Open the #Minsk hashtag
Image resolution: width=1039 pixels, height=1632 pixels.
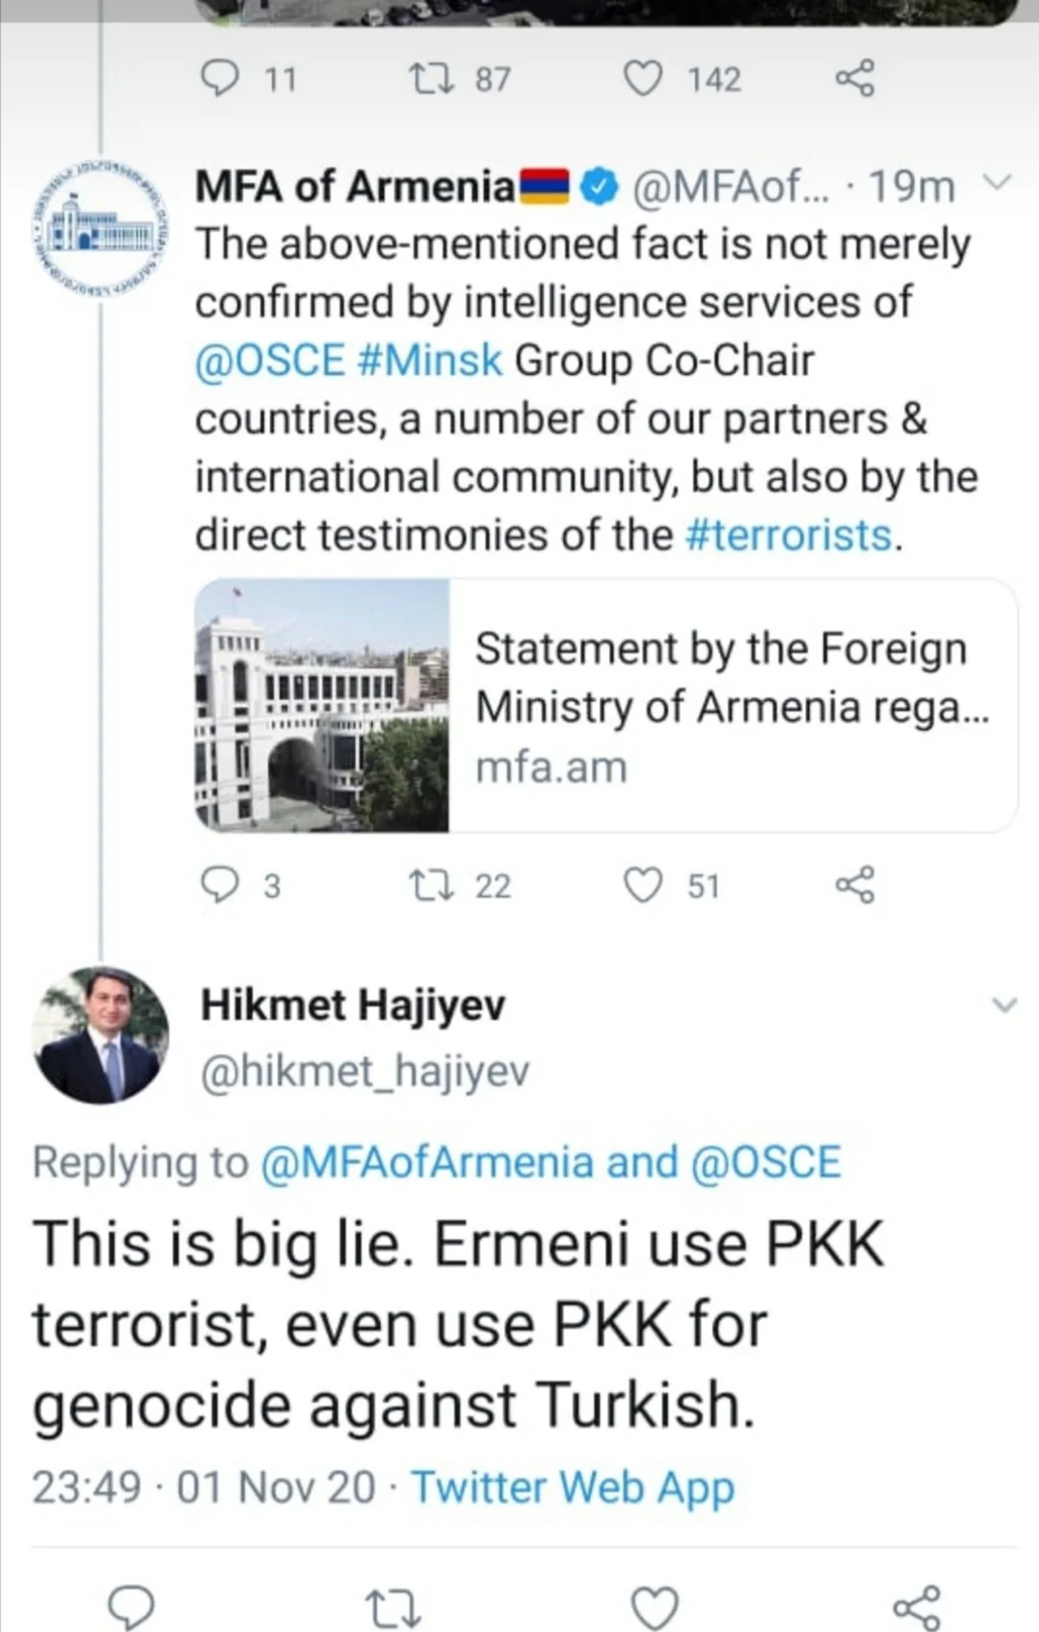point(429,360)
